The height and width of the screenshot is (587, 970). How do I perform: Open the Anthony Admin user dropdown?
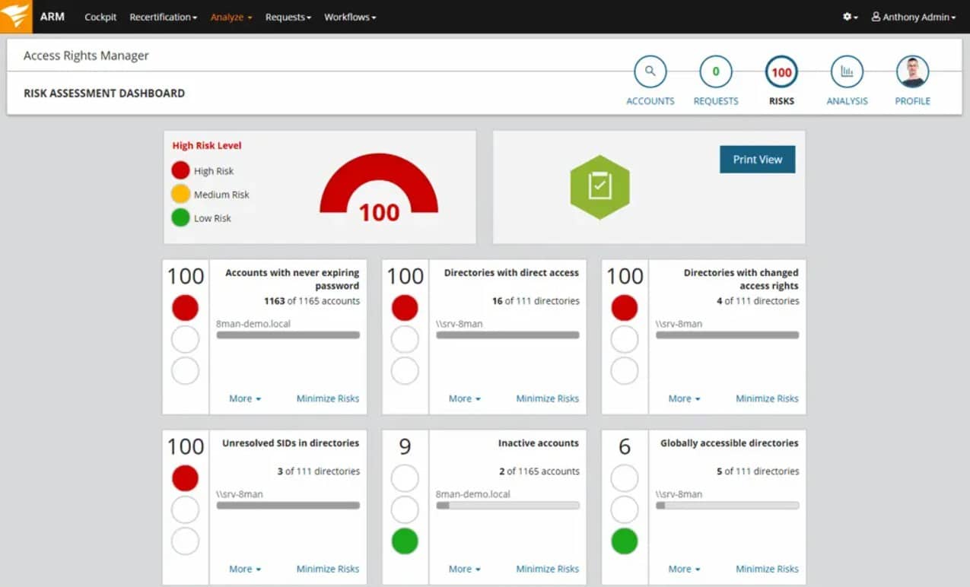pos(913,17)
